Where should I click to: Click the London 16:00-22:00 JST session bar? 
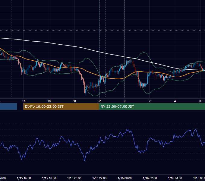61,106
